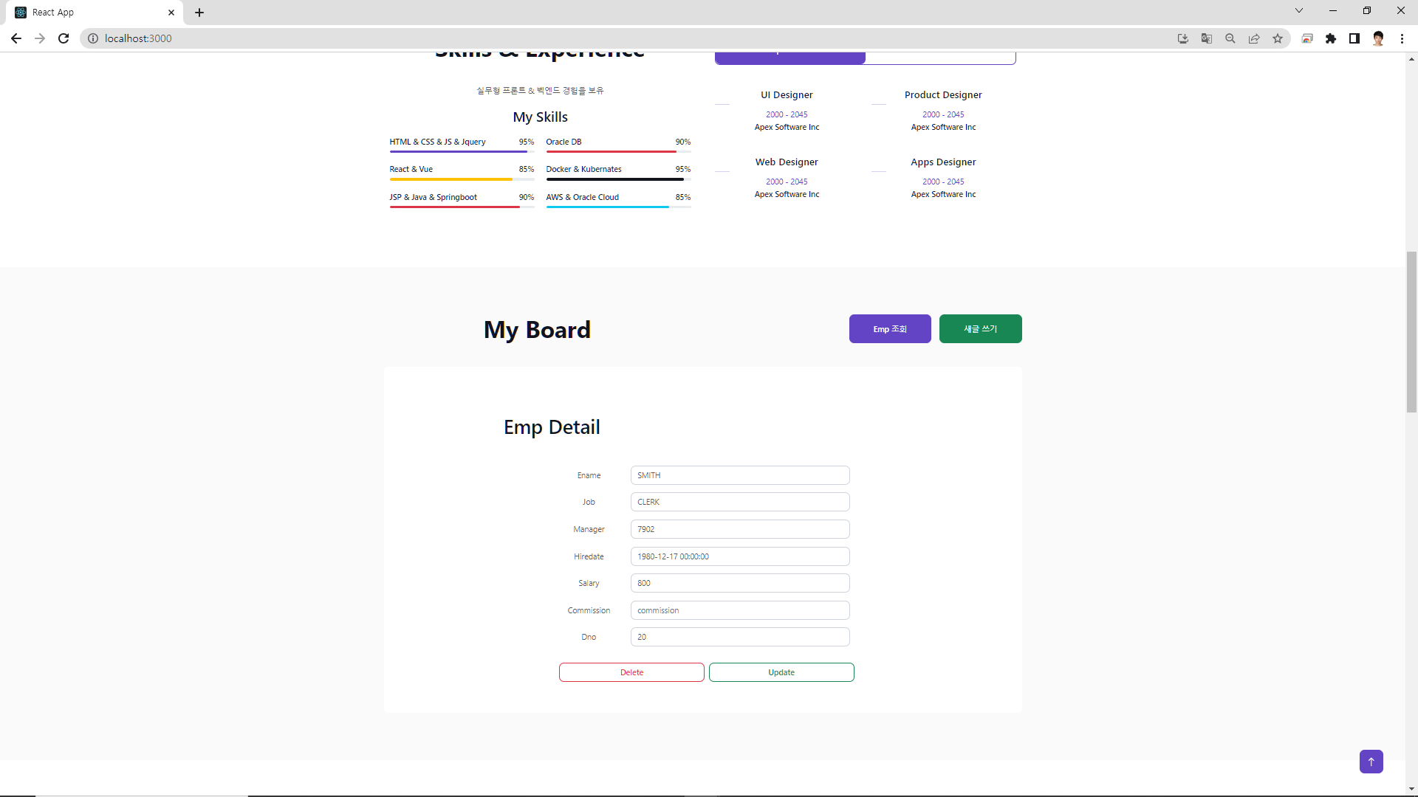Open the user profile avatar menu
1418x797 pixels.
tap(1378, 38)
